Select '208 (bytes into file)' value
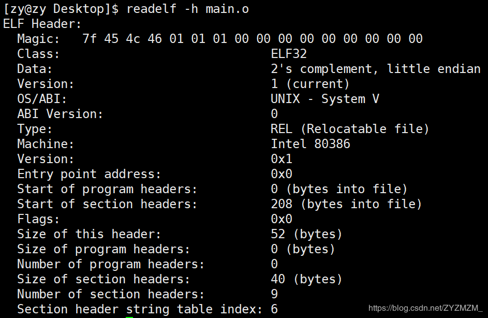 [346, 204]
